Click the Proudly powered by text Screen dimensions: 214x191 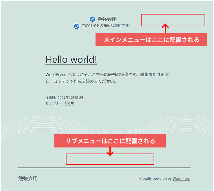pyautogui.click(x=155, y=179)
